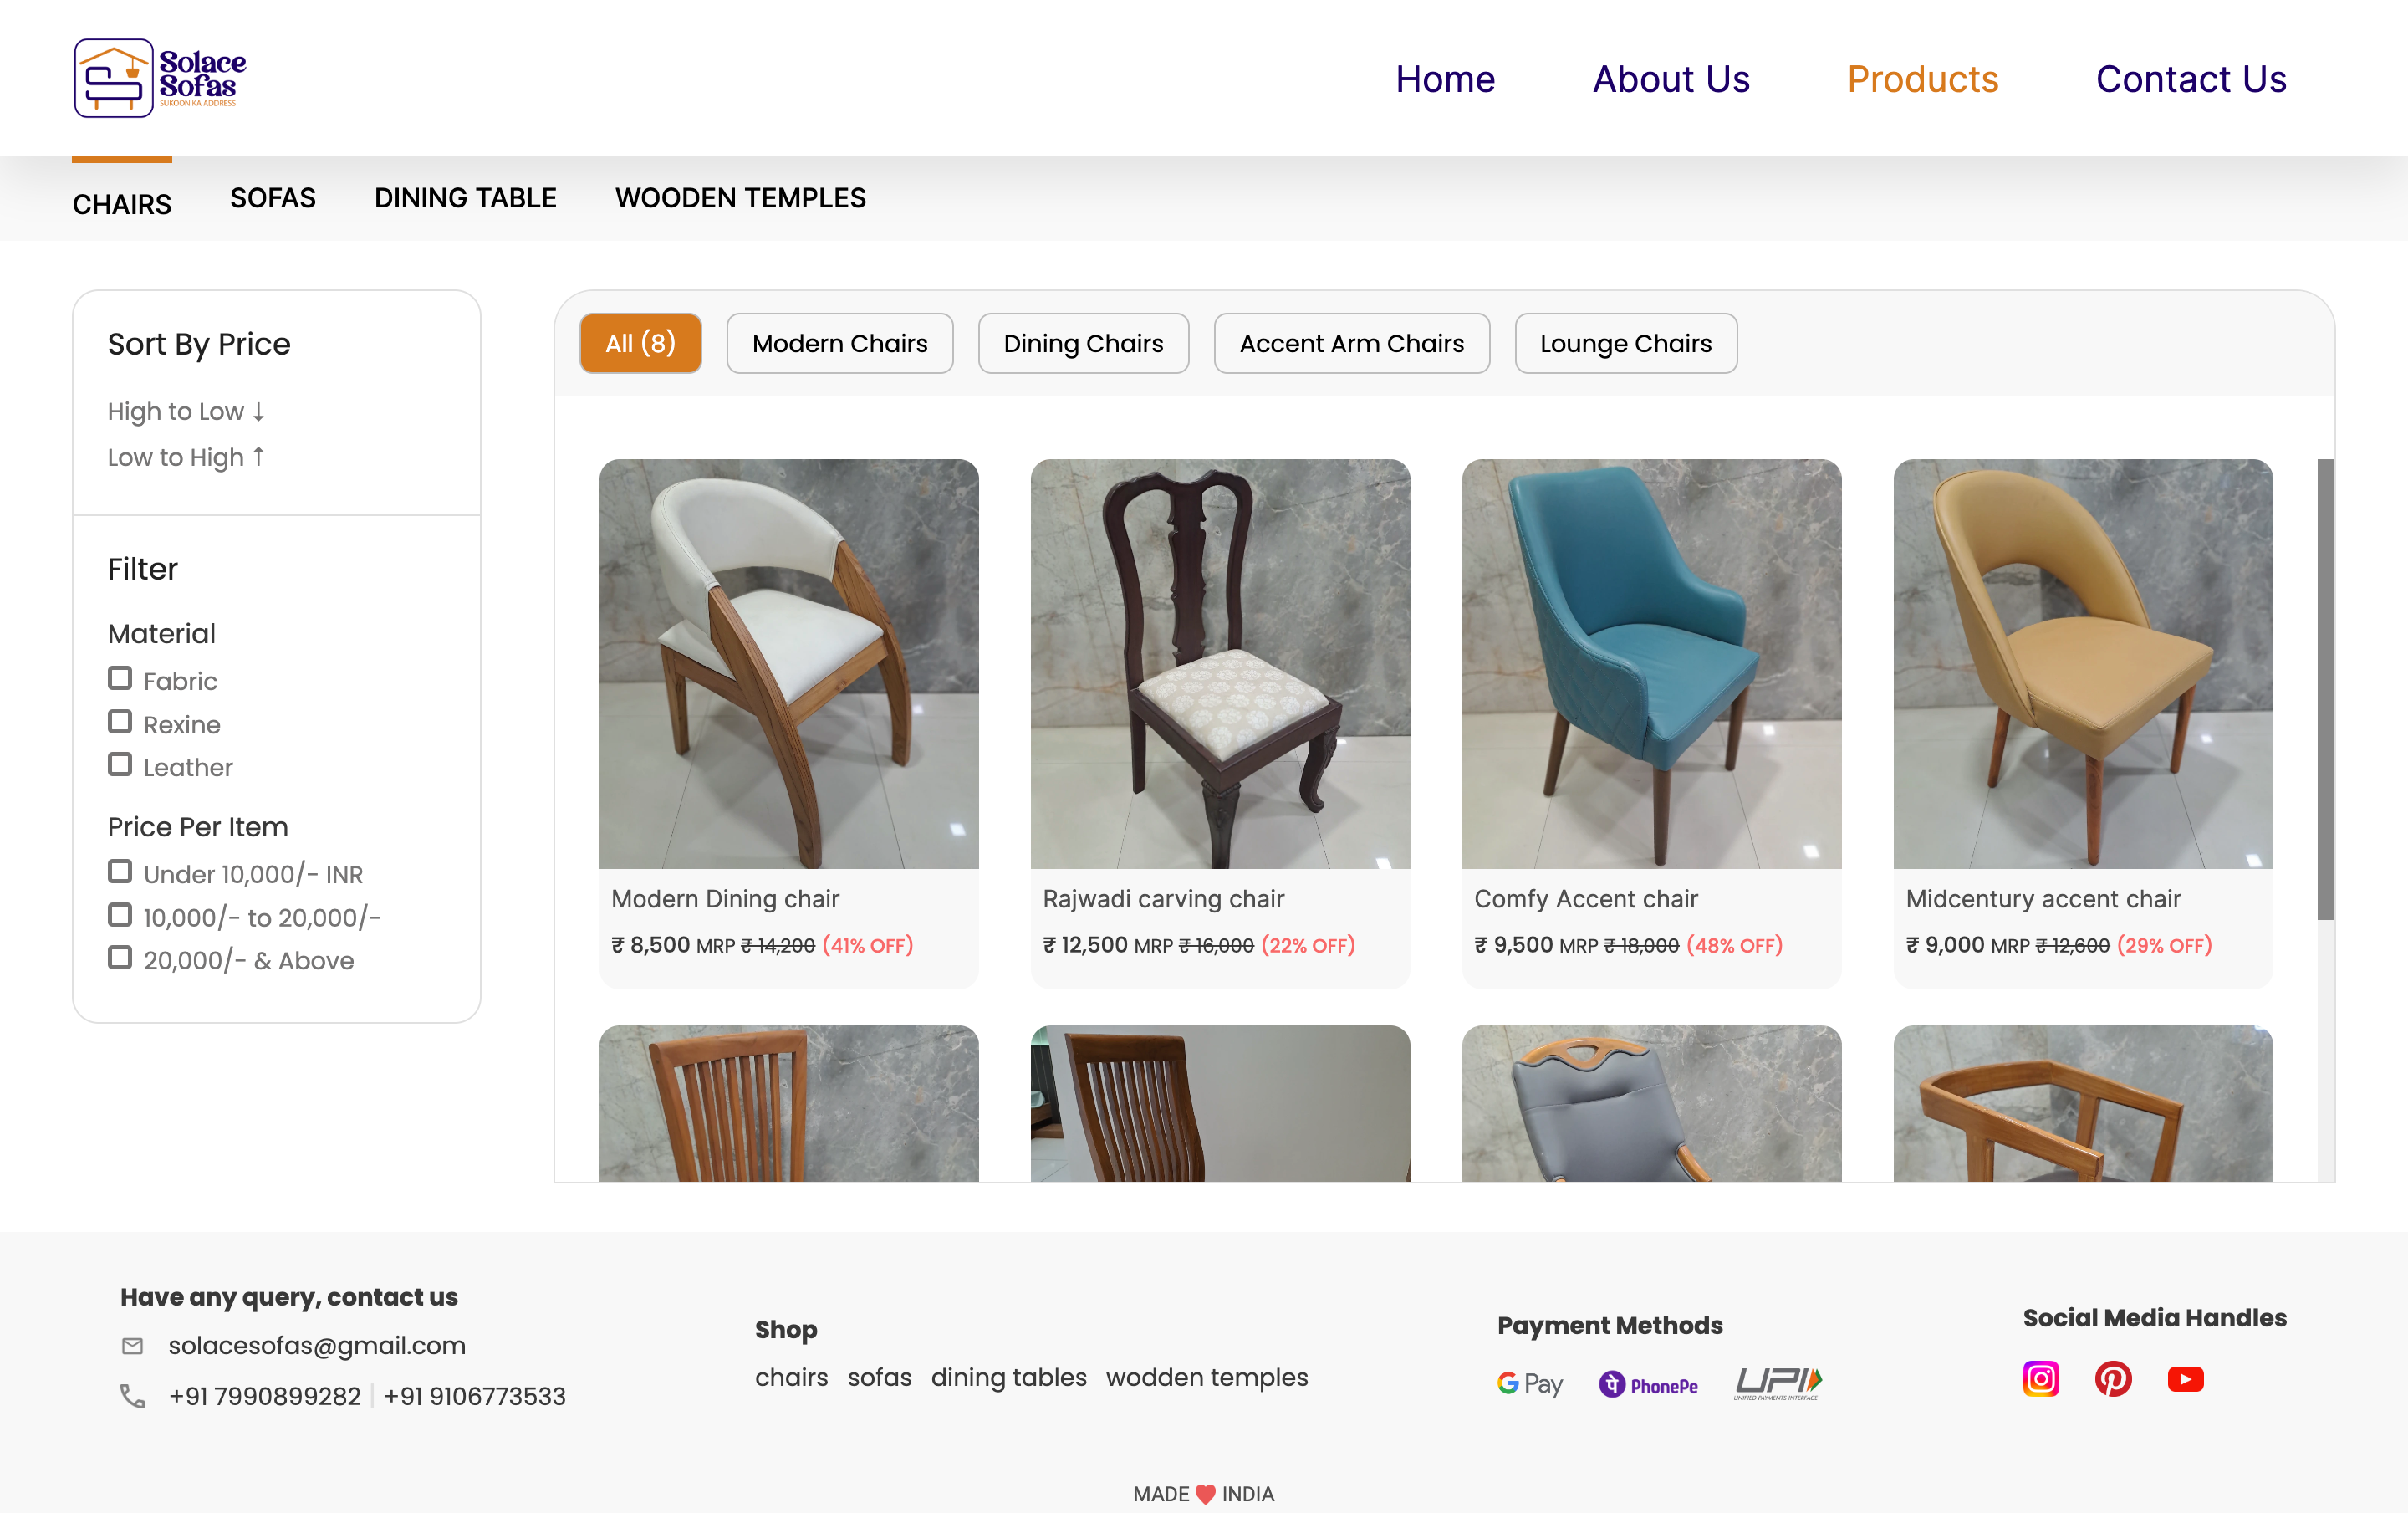The width and height of the screenshot is (2408, 1513).
Task: Open the Pinterest social icon
Action: click(x=2112, y=1379)
